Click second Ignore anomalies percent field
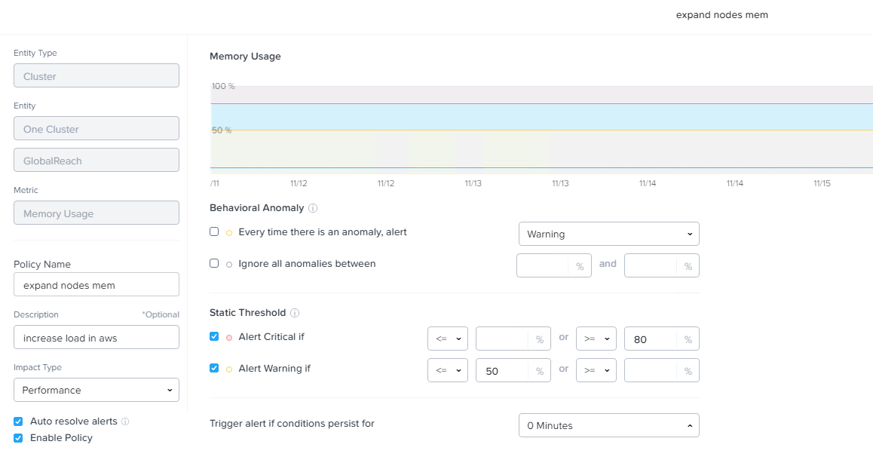 661,265
